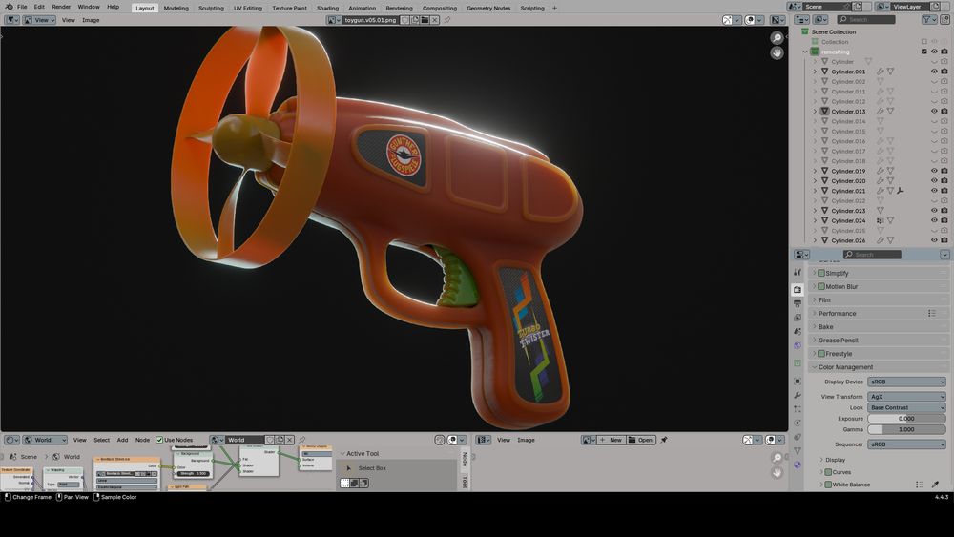Click the zoom magnifier icon in image viewer
Screen dimensions: 954x537
pyautogui.click(x=777, y=38)
